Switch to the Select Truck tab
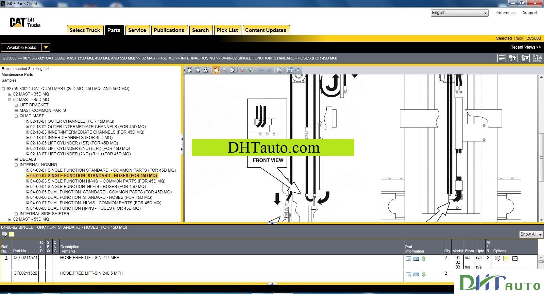Viewport: 544px width, 294px height. [85, 30]
